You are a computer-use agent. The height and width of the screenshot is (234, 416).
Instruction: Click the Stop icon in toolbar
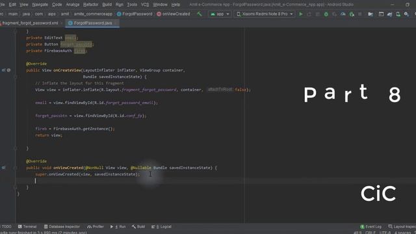[359, 14]
